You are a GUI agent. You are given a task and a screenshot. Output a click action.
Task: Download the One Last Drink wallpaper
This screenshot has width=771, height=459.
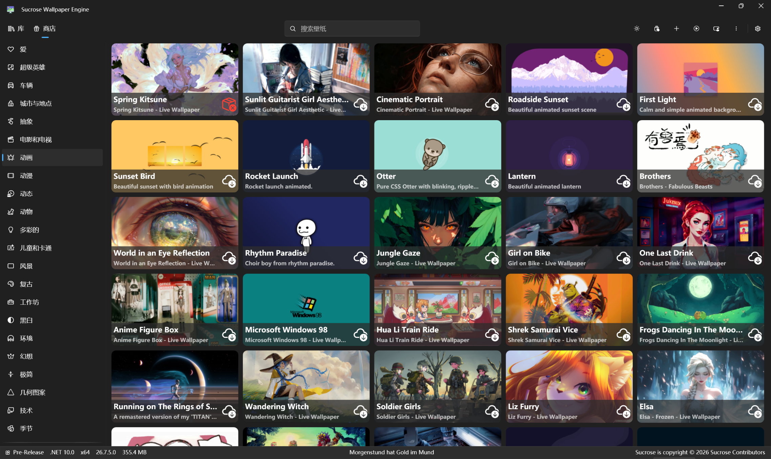tap(755, 258)
